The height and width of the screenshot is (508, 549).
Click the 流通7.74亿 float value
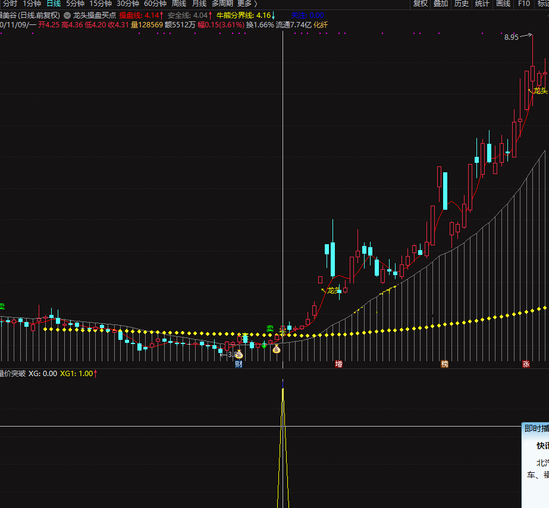[293, 25]
